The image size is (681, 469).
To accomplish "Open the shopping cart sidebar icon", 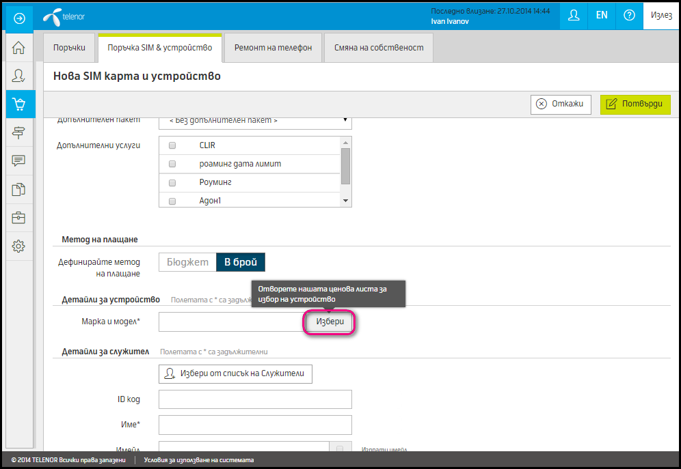I will coord(19,104).
